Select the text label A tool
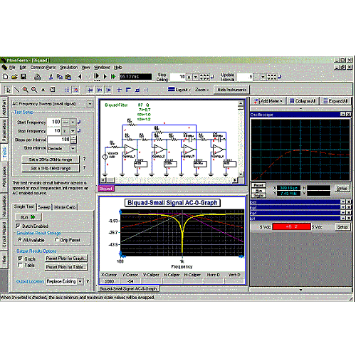This screenshot has width=356, height=356. (43, 90)
